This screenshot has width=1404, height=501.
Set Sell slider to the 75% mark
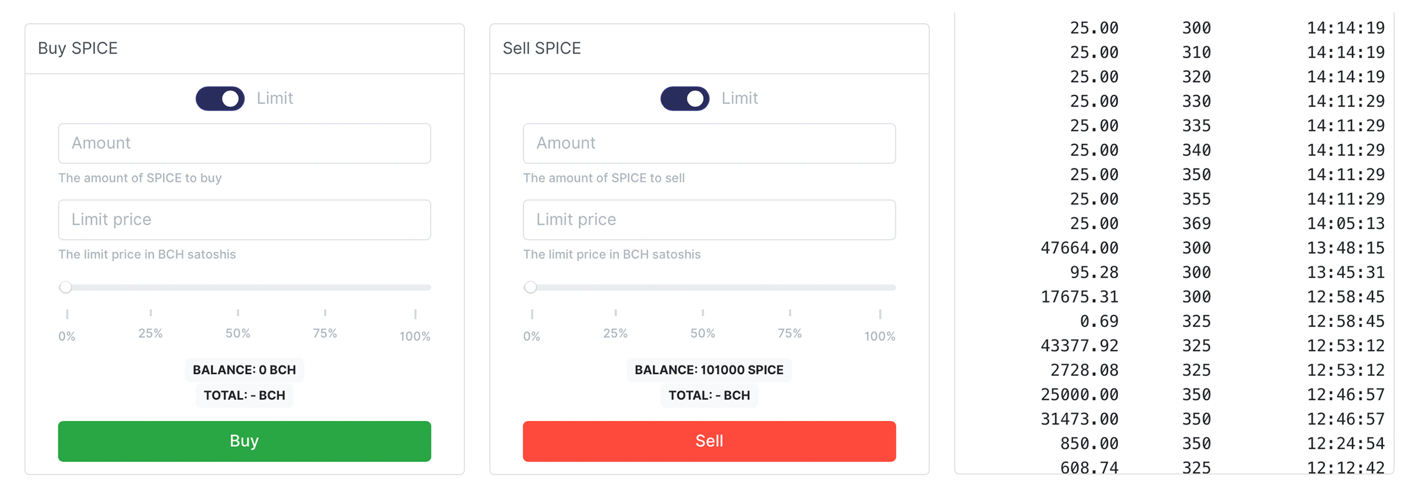(790, 287)
